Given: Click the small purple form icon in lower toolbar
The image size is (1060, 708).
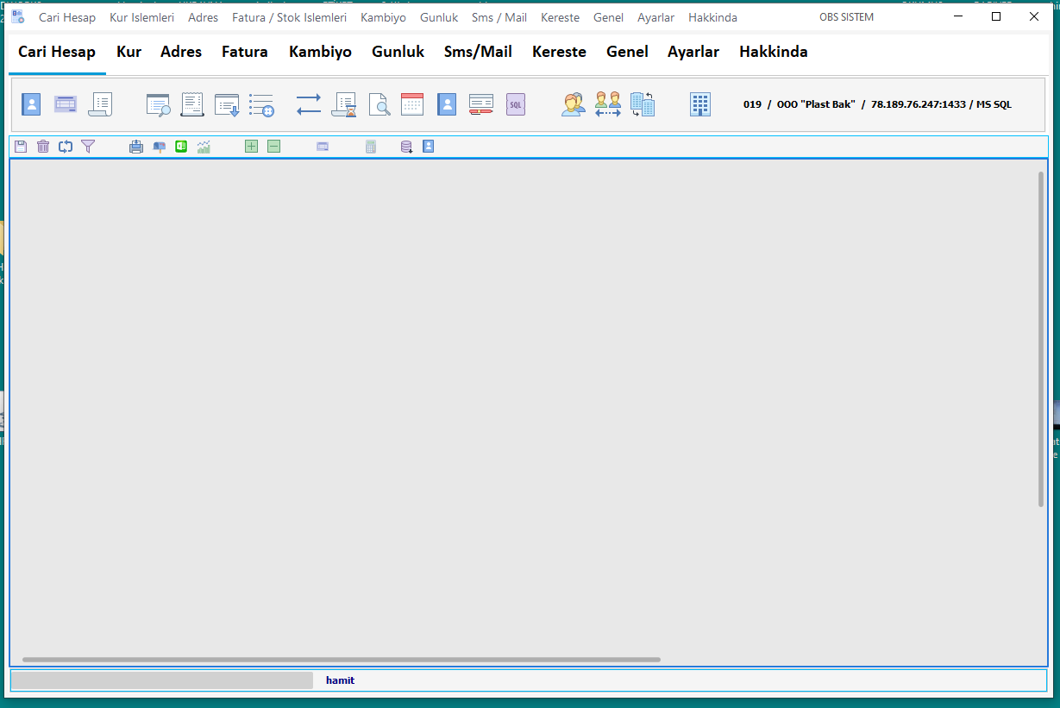Looking at the screenshot, I should point(323,147).
